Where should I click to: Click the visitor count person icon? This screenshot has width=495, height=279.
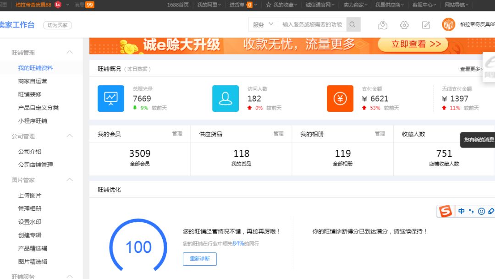coord(225,98)
